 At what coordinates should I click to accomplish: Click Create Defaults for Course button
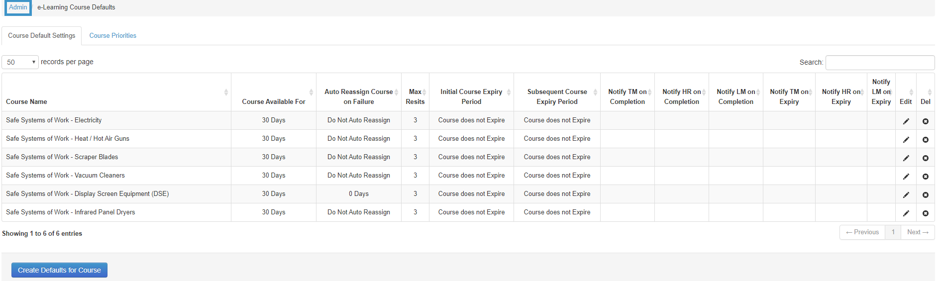coord(59,270)
